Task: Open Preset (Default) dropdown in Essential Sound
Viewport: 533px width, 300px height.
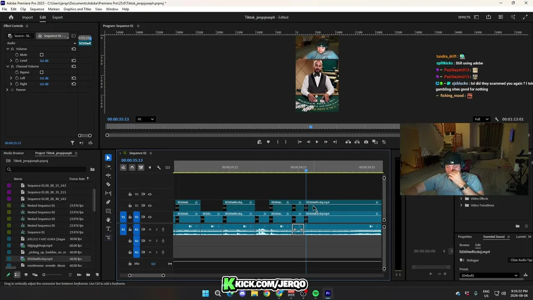Action: click(x=489, y=275)
